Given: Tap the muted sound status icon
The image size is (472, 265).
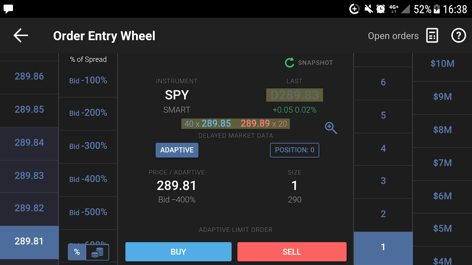Looking at the screenshot, I should click(x=368, y=9).
